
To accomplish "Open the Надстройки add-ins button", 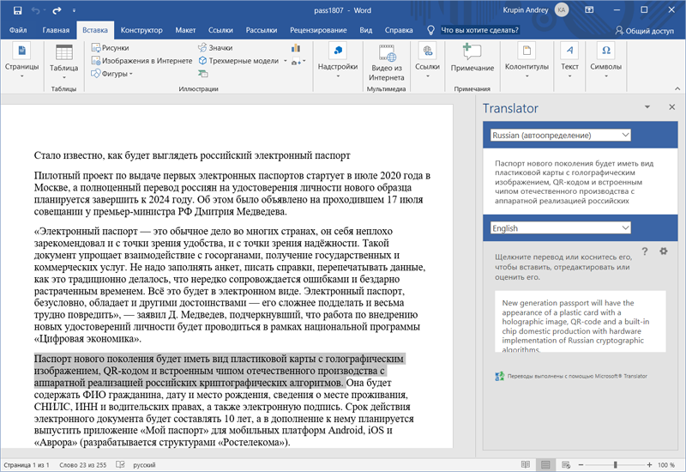I will coord(337,57).
